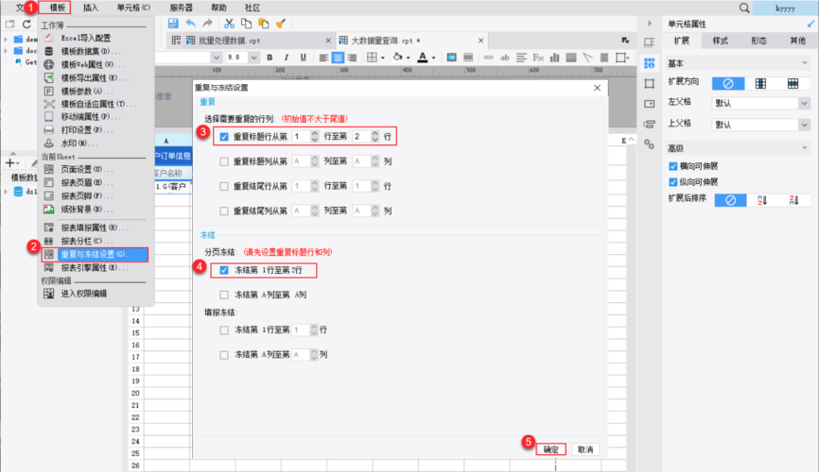This screenshot has width=819, height=472.
Task: Open the font size 9.0 dropdown
Action: pos(253,58)
